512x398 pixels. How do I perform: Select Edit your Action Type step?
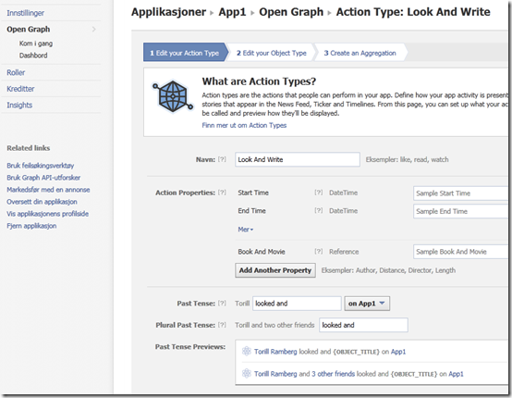pyautogui.click(x=185, y=53)
